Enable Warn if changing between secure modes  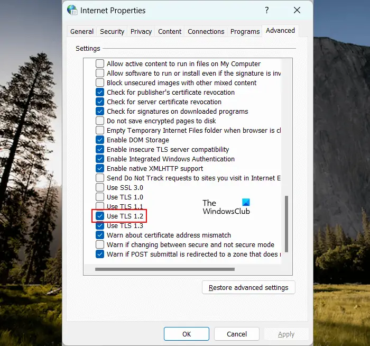click(x=100, y=244)
